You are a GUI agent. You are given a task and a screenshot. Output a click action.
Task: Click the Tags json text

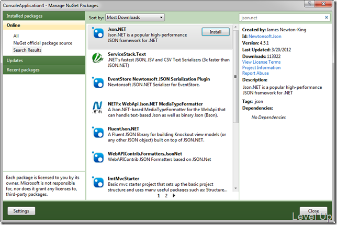click(253, 101)
